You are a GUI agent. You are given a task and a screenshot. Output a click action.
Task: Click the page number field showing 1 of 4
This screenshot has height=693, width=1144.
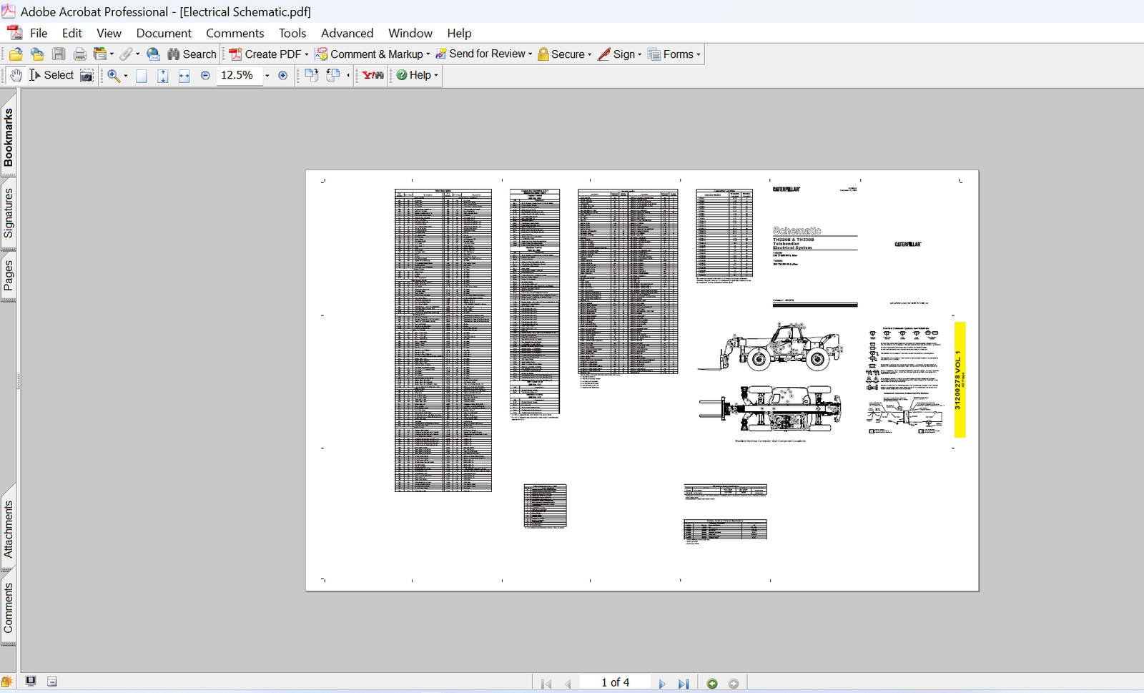[x=615, y=682]
